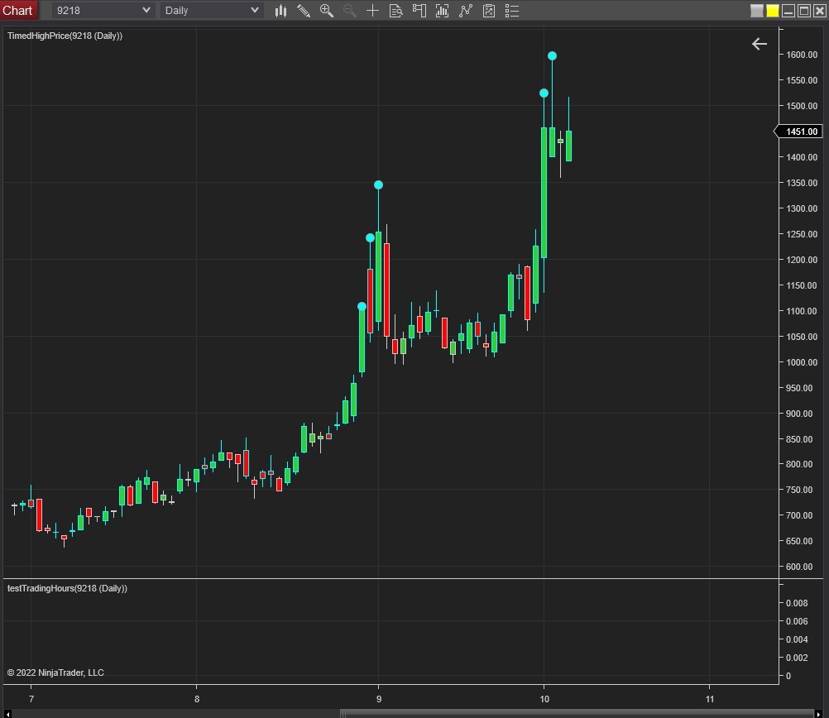The height and width of the screenshot is (718, 829).
Task: Open the Chart Trader icon
Action: [x=419, y=11]
